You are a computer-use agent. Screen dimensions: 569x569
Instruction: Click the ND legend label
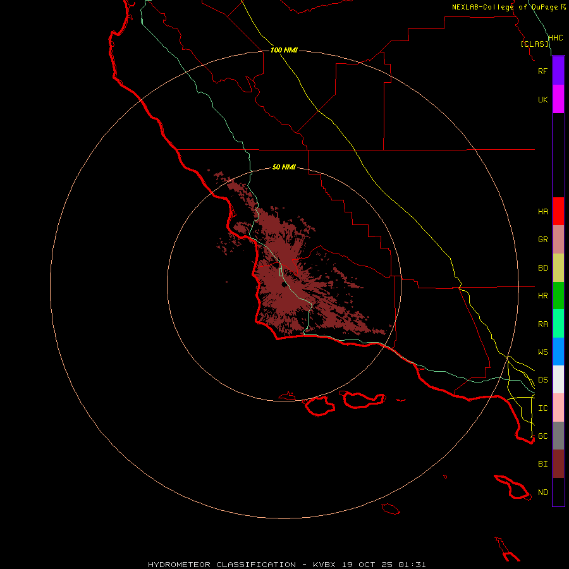coord(542,493)
